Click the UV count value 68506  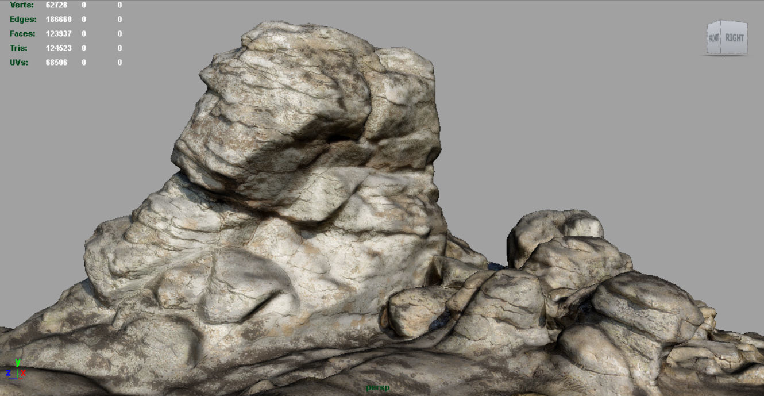coord(56,63)
